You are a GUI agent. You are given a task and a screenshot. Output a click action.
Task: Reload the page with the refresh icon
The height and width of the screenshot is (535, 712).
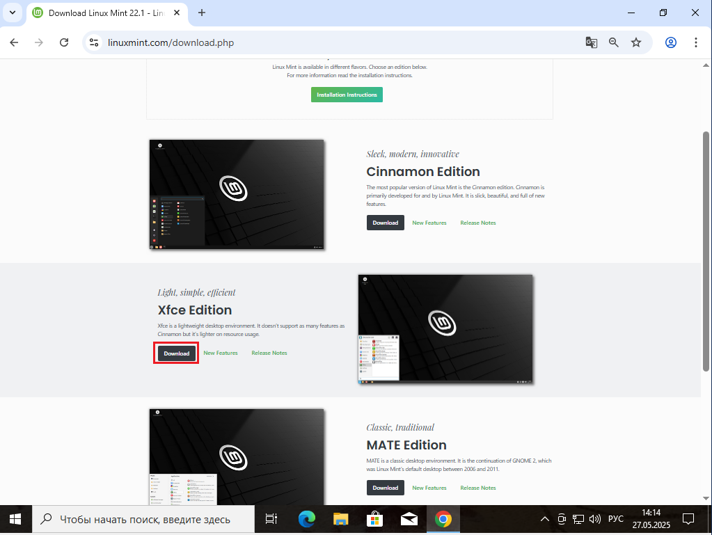pyautogui.click(x=64, y=42)
